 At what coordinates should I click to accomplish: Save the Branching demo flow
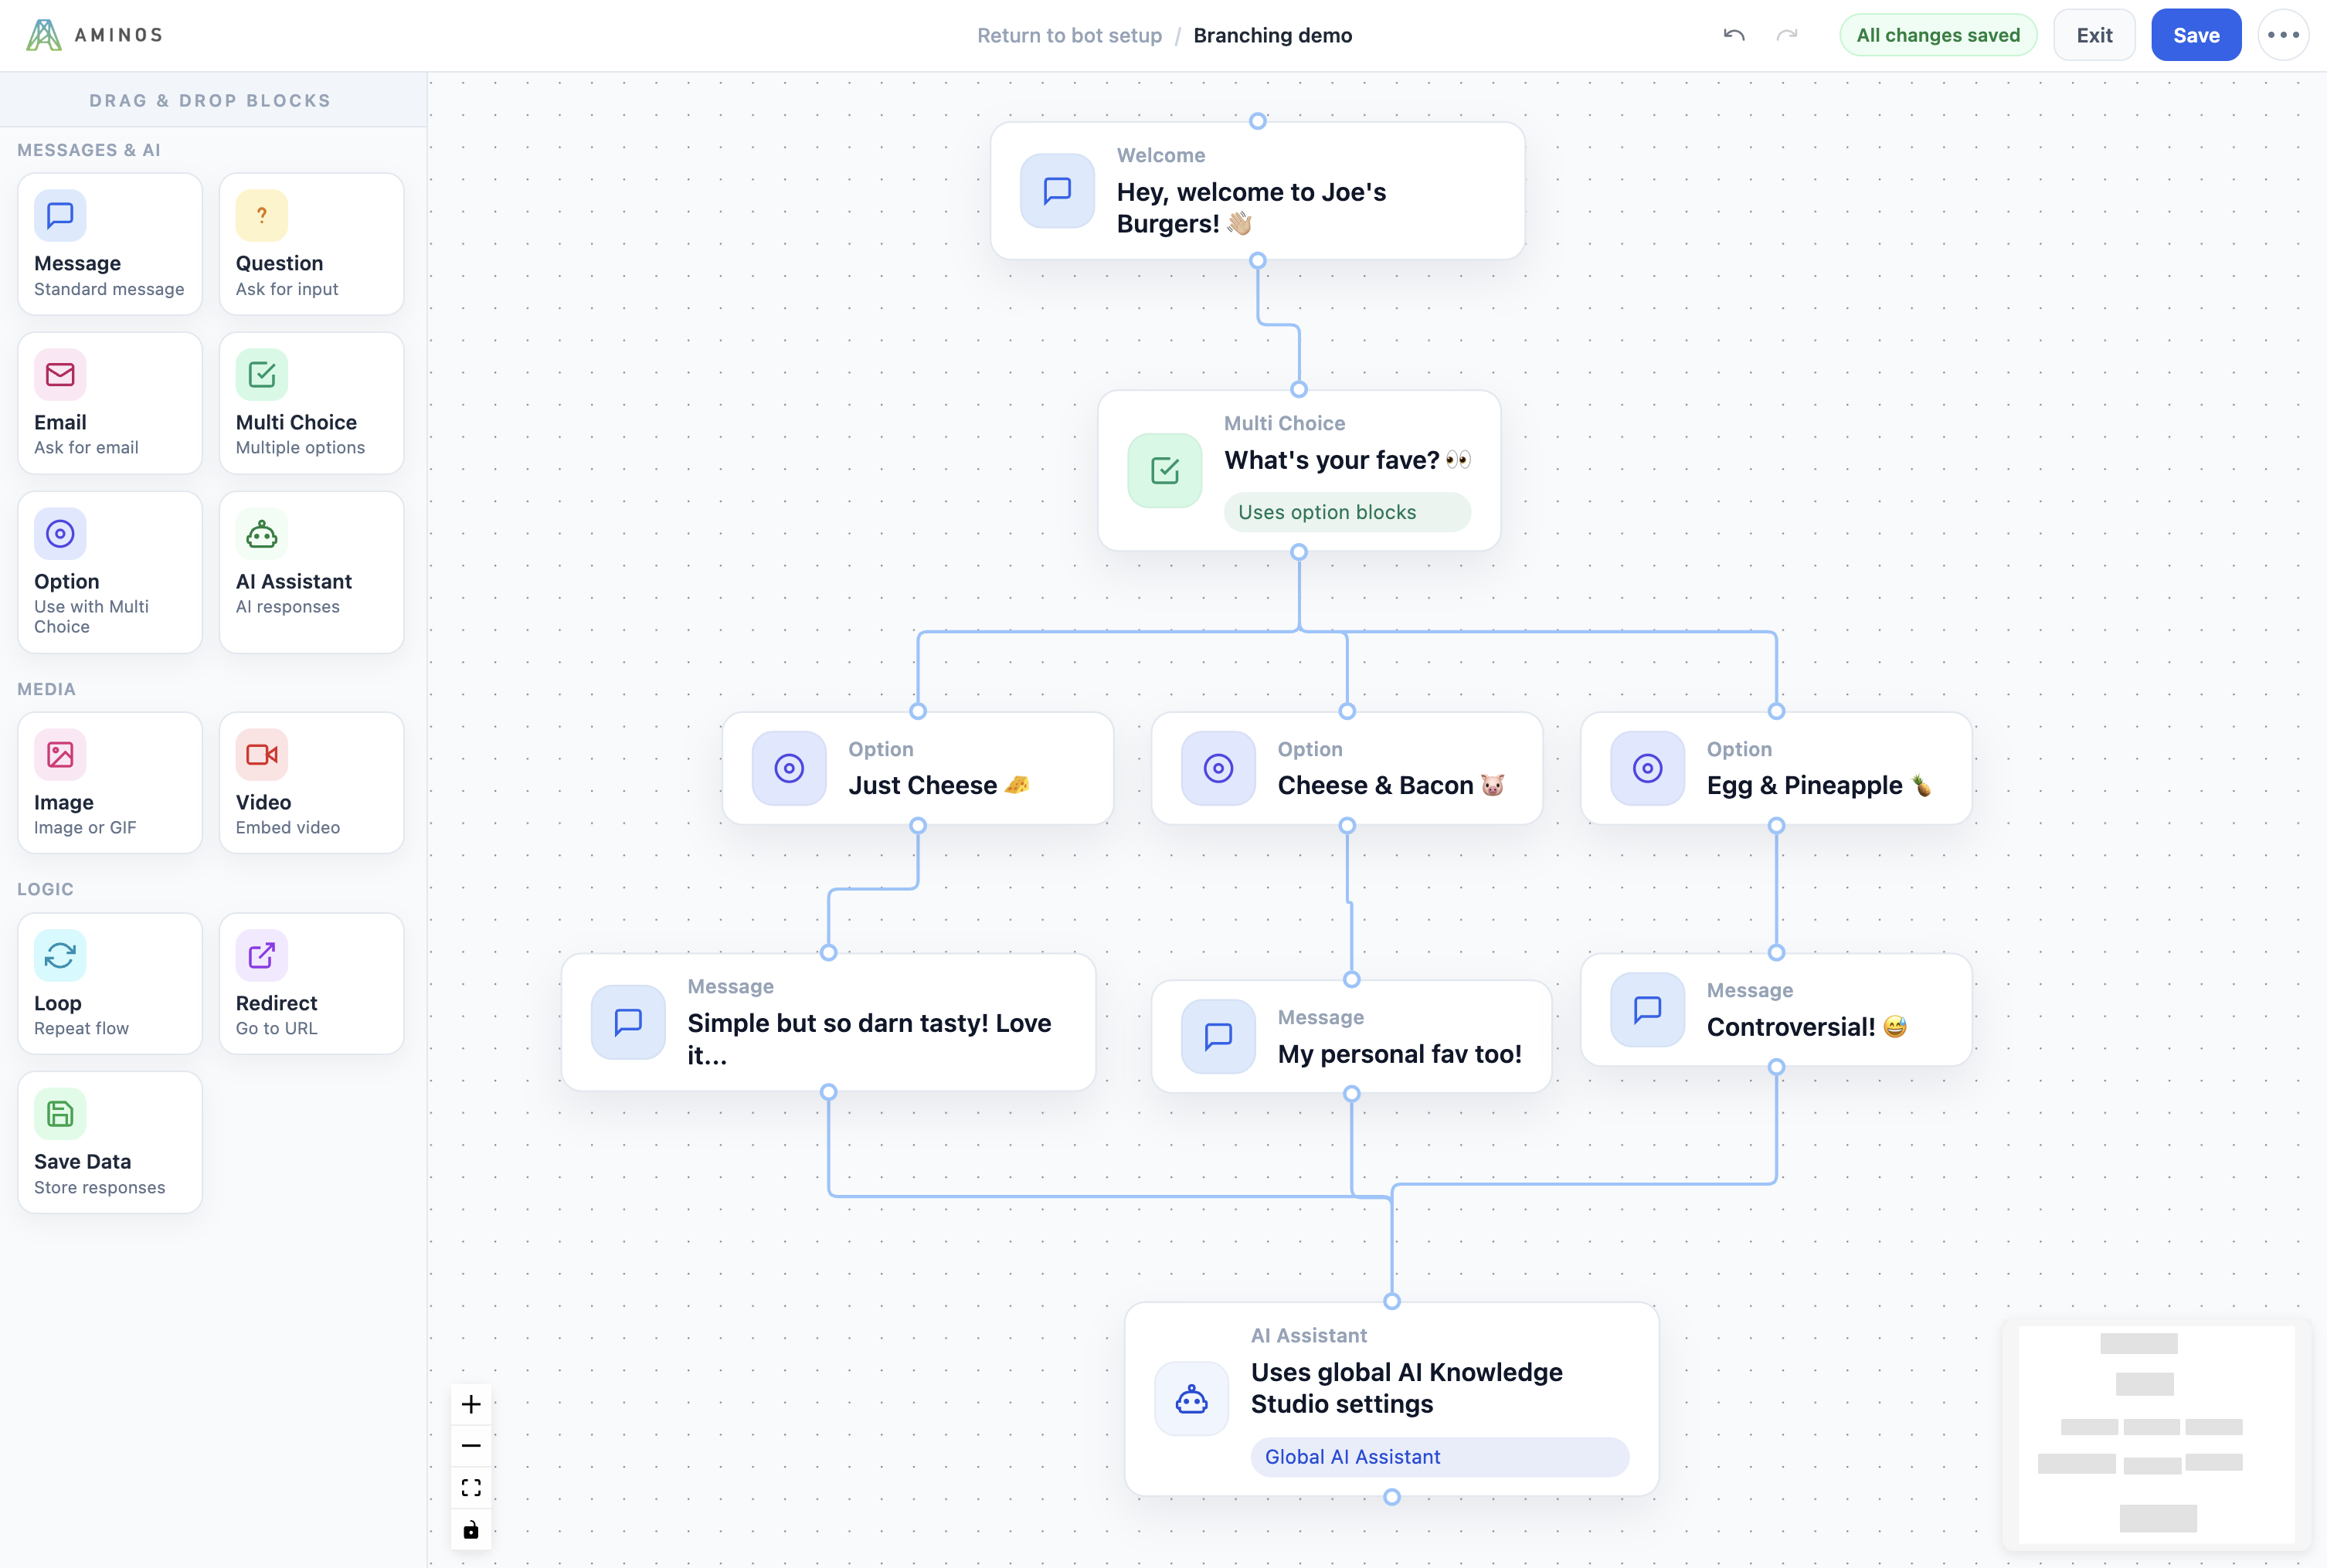pyautogui.click(x=2196, y=34)
